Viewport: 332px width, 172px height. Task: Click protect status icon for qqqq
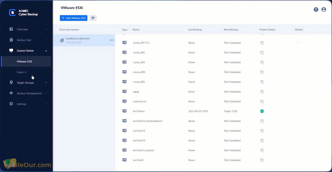(262, 92)
